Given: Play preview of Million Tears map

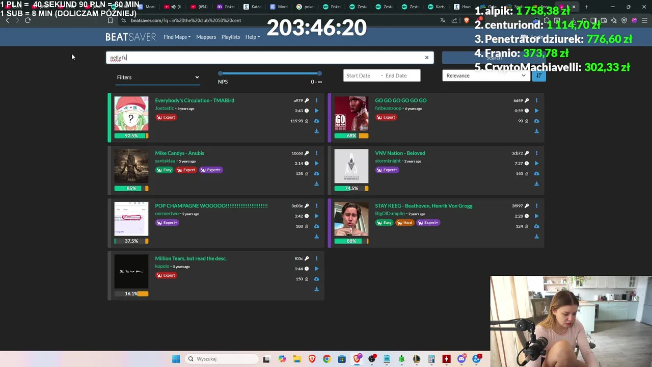Looking at the screenshot, I should pyautogui.click(x=316, y=269).
